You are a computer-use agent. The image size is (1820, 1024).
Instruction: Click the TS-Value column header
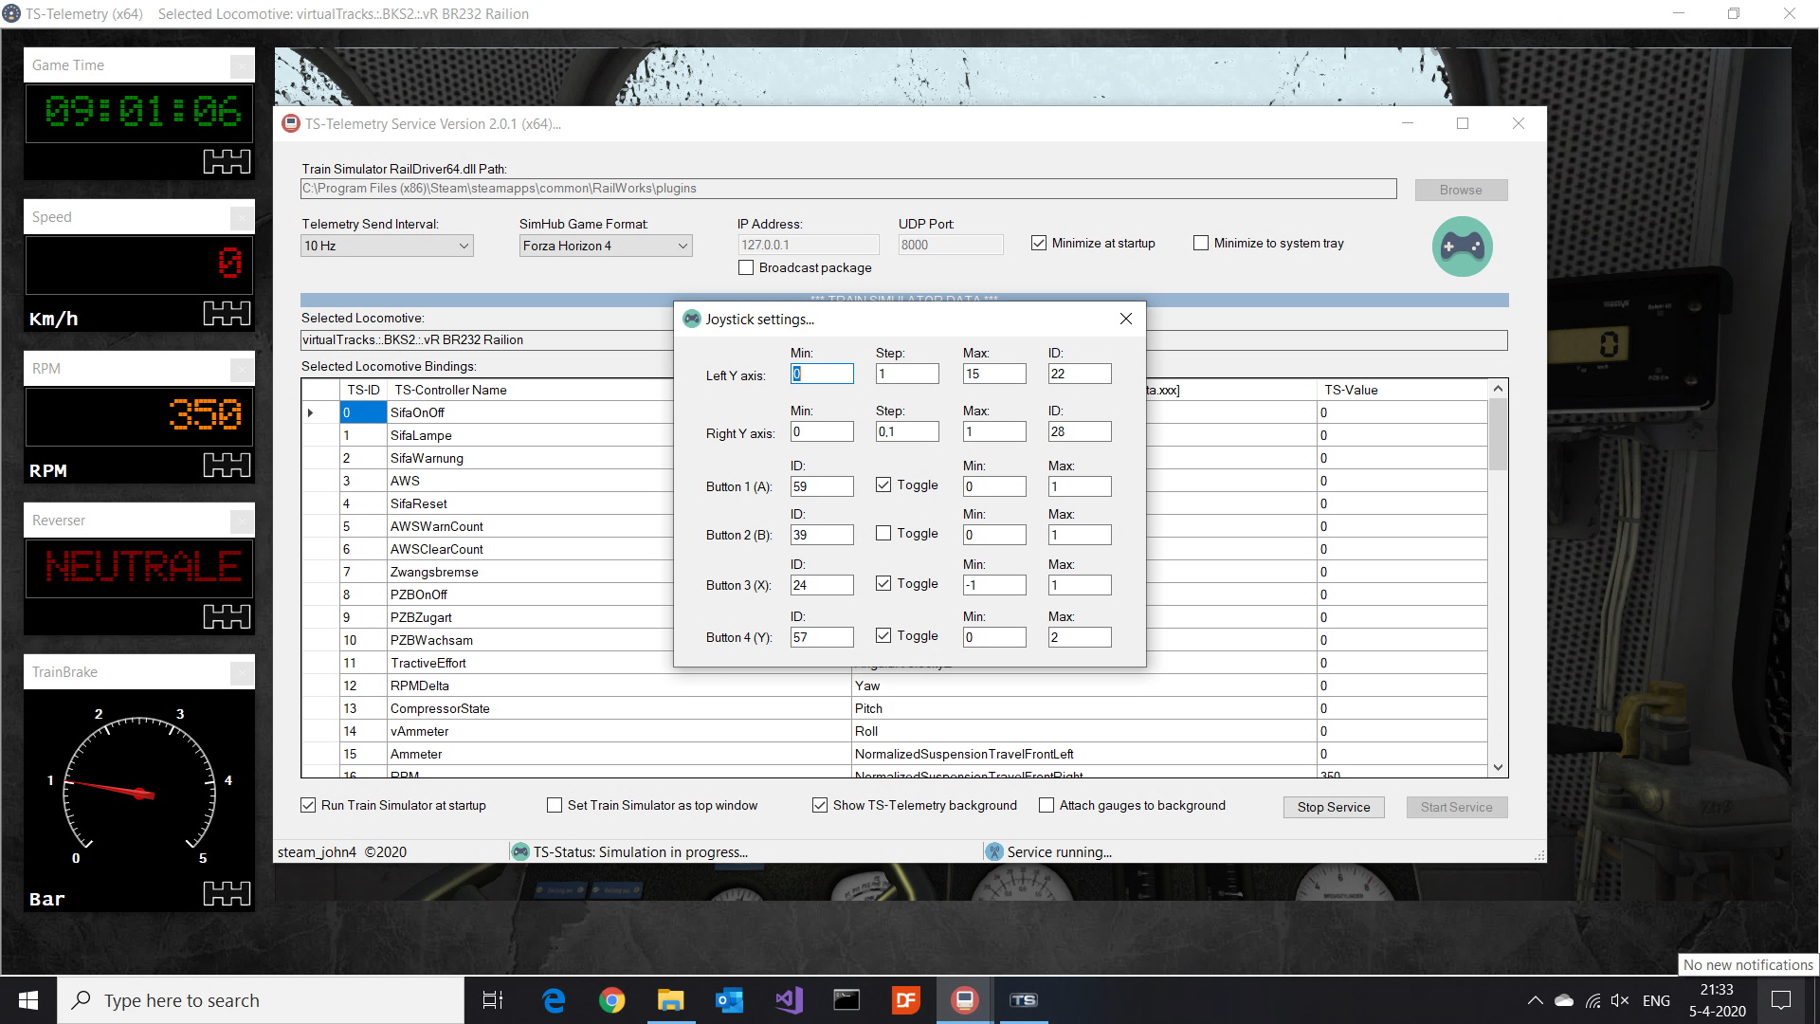point(1351,390)
